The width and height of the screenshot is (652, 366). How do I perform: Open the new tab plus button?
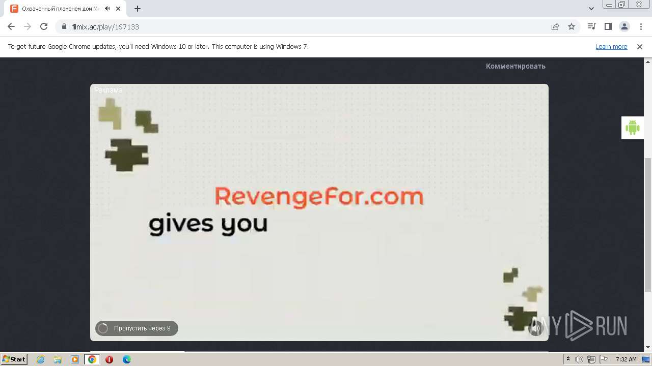pos(138,9)
